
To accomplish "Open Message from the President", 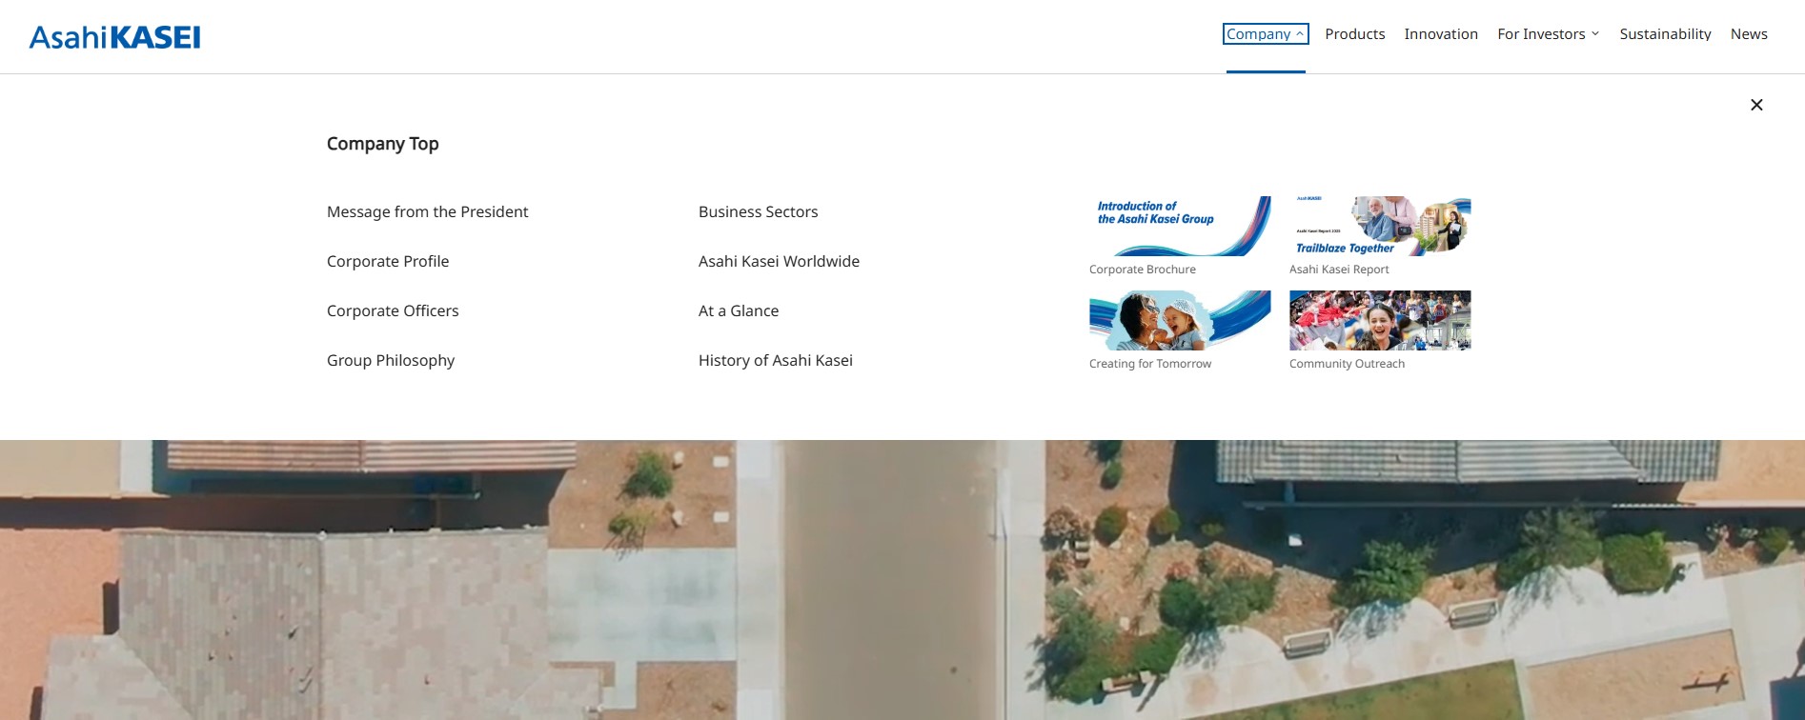I will (427, 211).
